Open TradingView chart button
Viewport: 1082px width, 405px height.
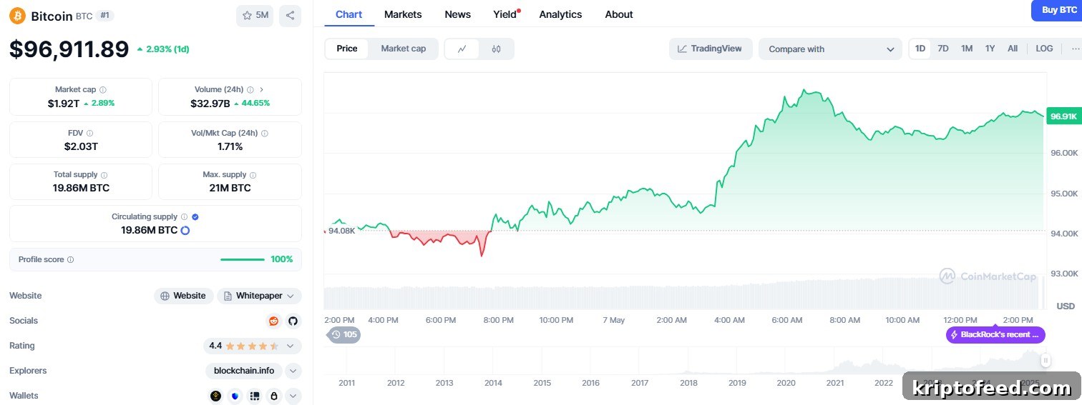pyautogui.click(x=711, y=49)
